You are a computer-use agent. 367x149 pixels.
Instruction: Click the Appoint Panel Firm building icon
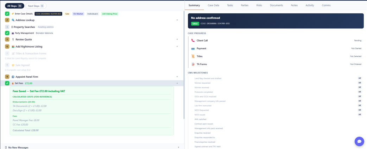13,77
